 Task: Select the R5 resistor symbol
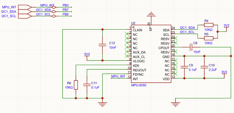pyautogui.click(x=209, y=38)
